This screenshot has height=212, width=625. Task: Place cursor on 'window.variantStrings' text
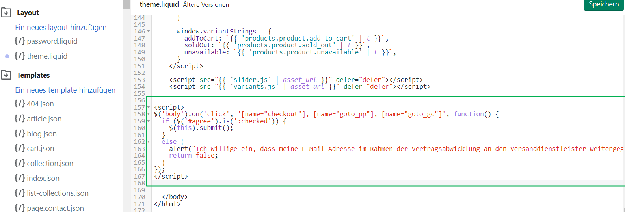tap(216, 31)
